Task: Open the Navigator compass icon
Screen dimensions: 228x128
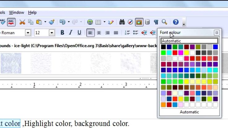Action: [130, 22]
